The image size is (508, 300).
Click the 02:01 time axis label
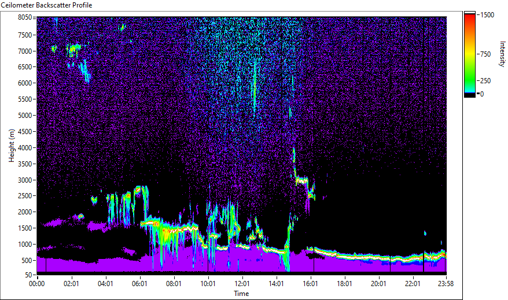pyautogui.click(x=71, y=284)
